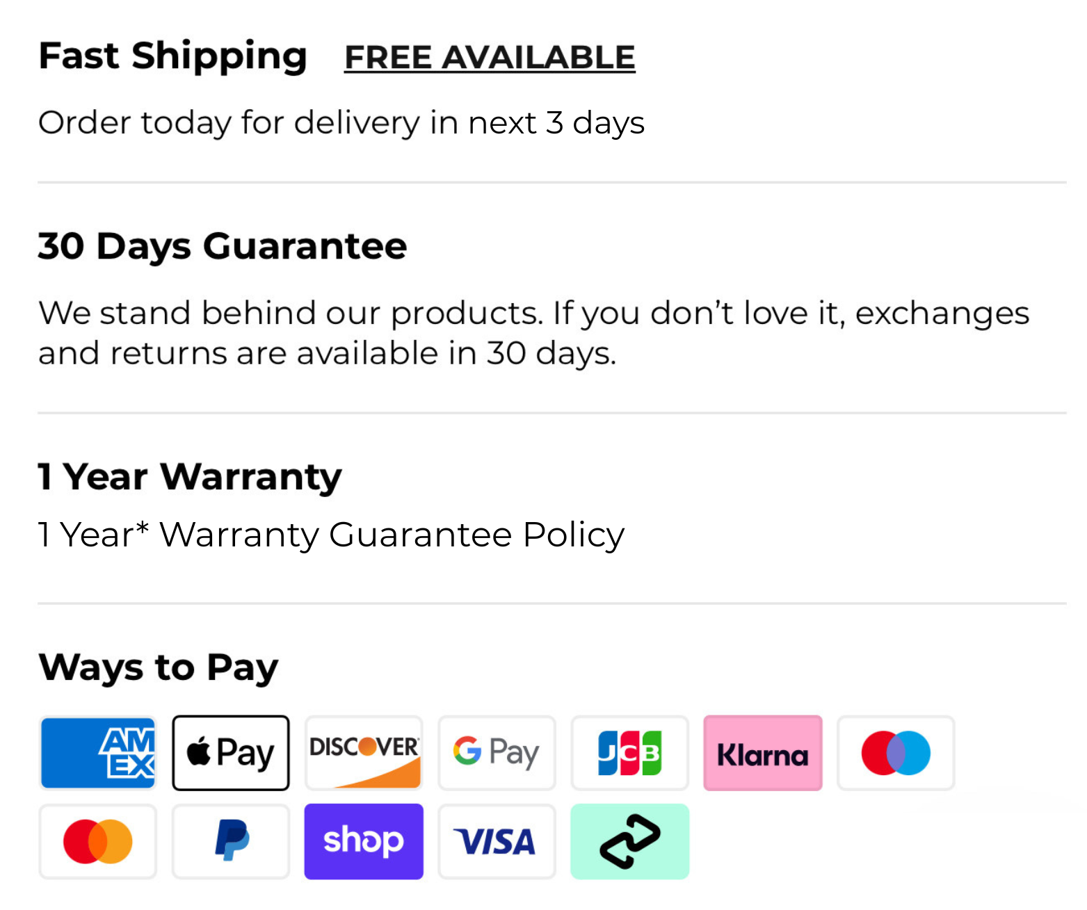
Task: Click the Ways to Pay heading
Action: pyautogui.click(x=159, y=667)
